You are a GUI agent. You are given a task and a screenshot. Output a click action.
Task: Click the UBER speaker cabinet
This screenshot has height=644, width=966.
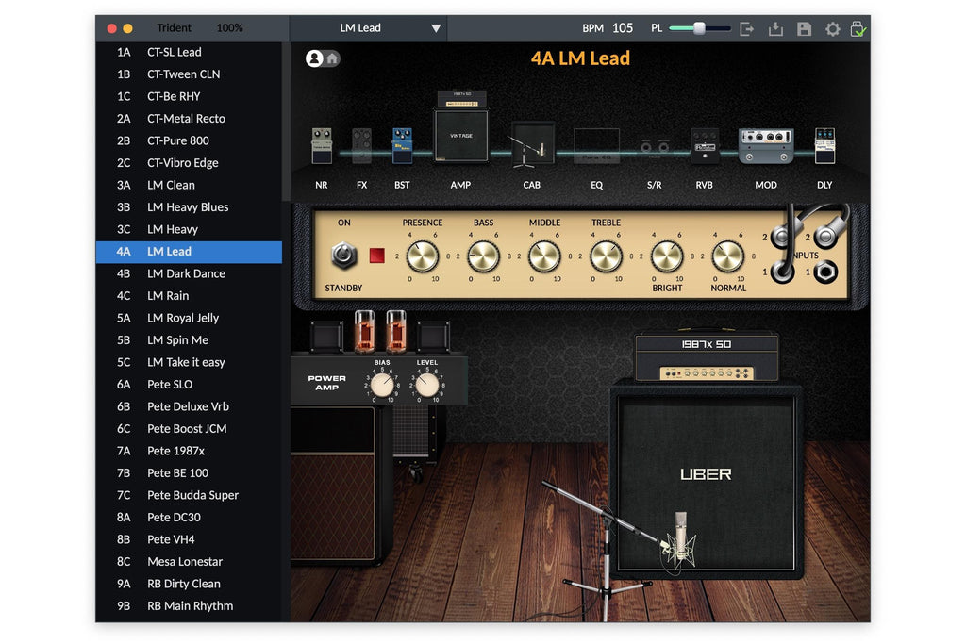point(706,480)
